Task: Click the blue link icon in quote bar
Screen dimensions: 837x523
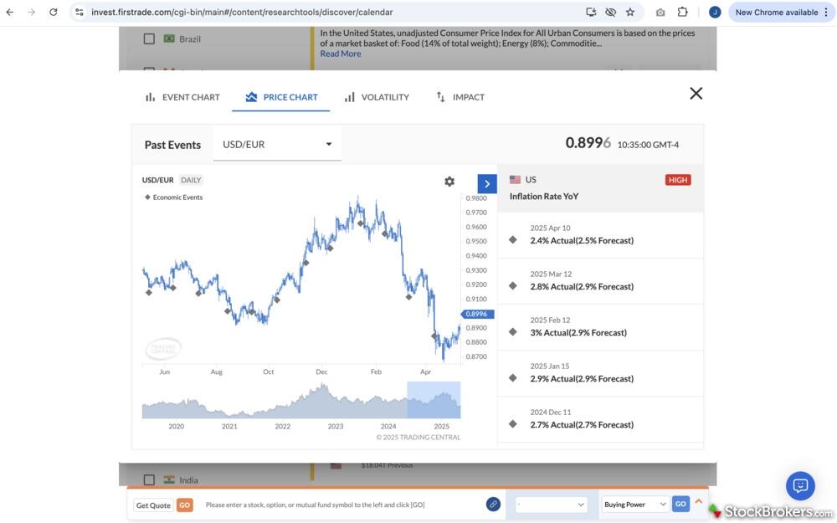Action: [x=494, y=504]
